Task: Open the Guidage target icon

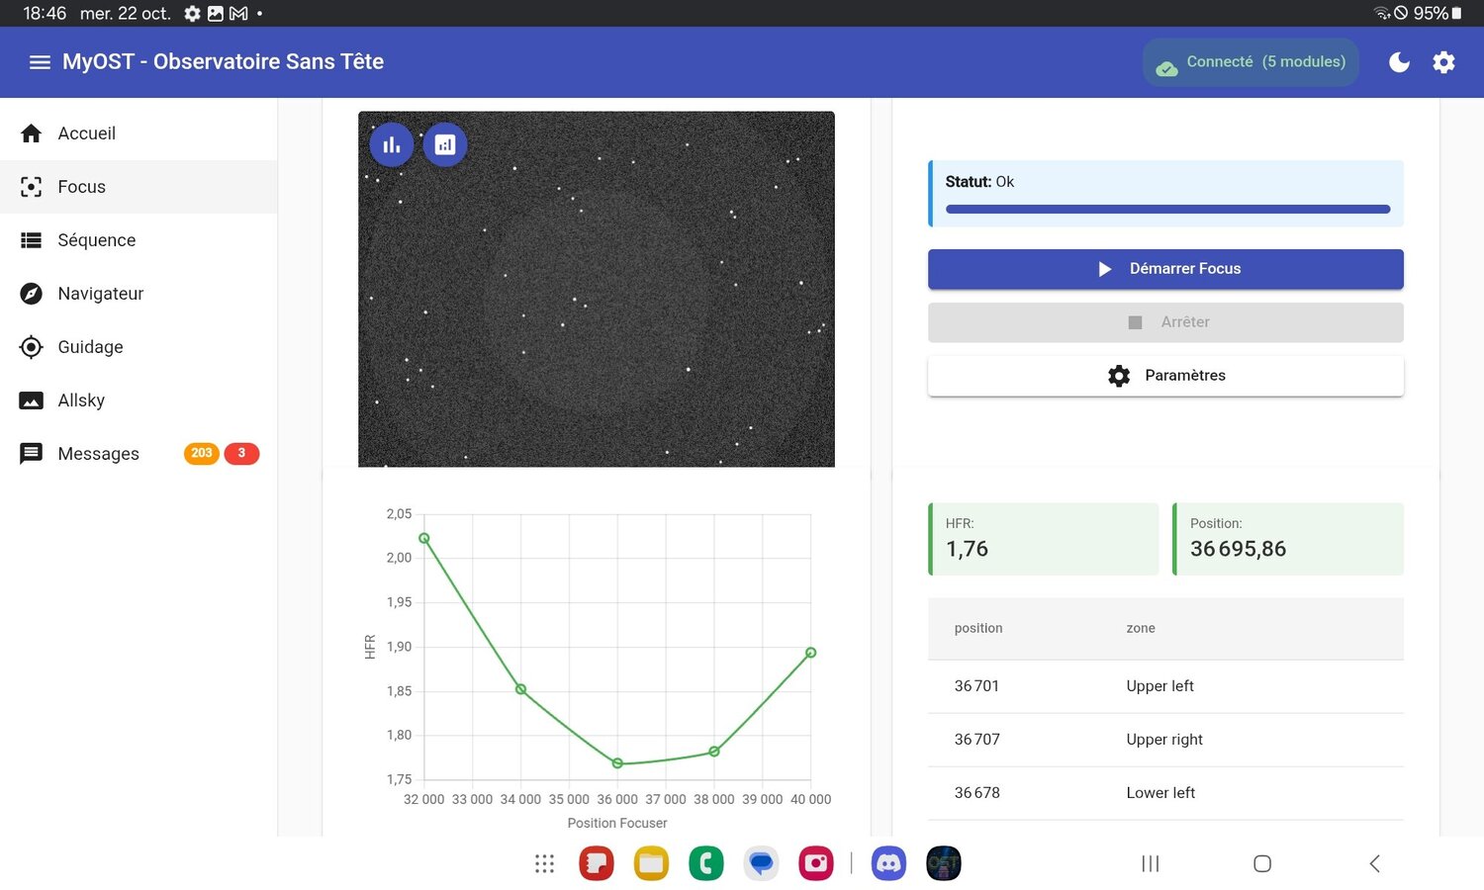Action: coord(31,346)
